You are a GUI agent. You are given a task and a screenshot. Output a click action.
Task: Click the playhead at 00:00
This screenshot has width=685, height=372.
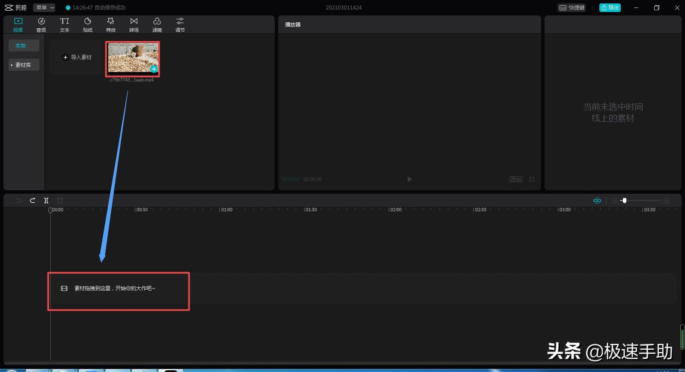point(51,210)
